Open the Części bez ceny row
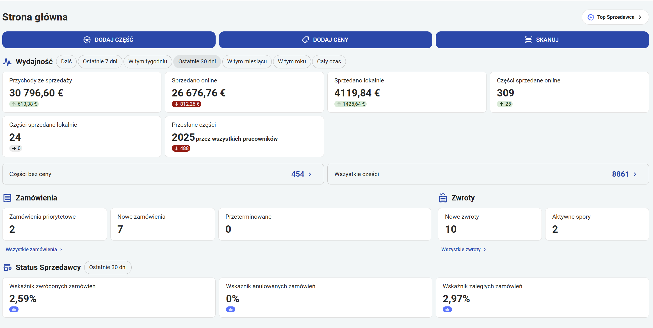 (x=163, y=174)
